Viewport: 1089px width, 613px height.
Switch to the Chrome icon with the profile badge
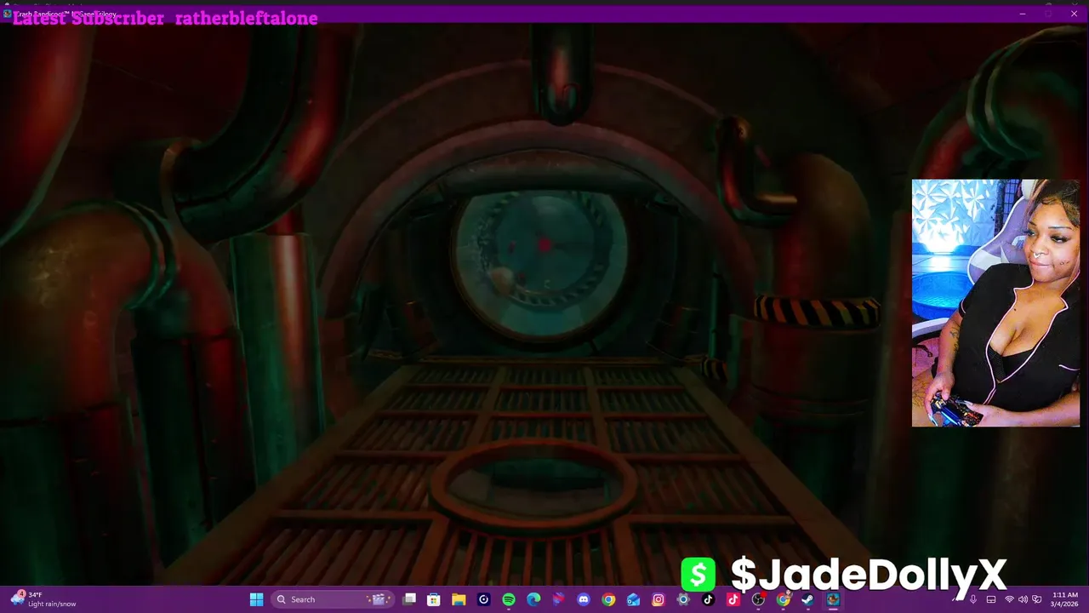click(783, 599)
